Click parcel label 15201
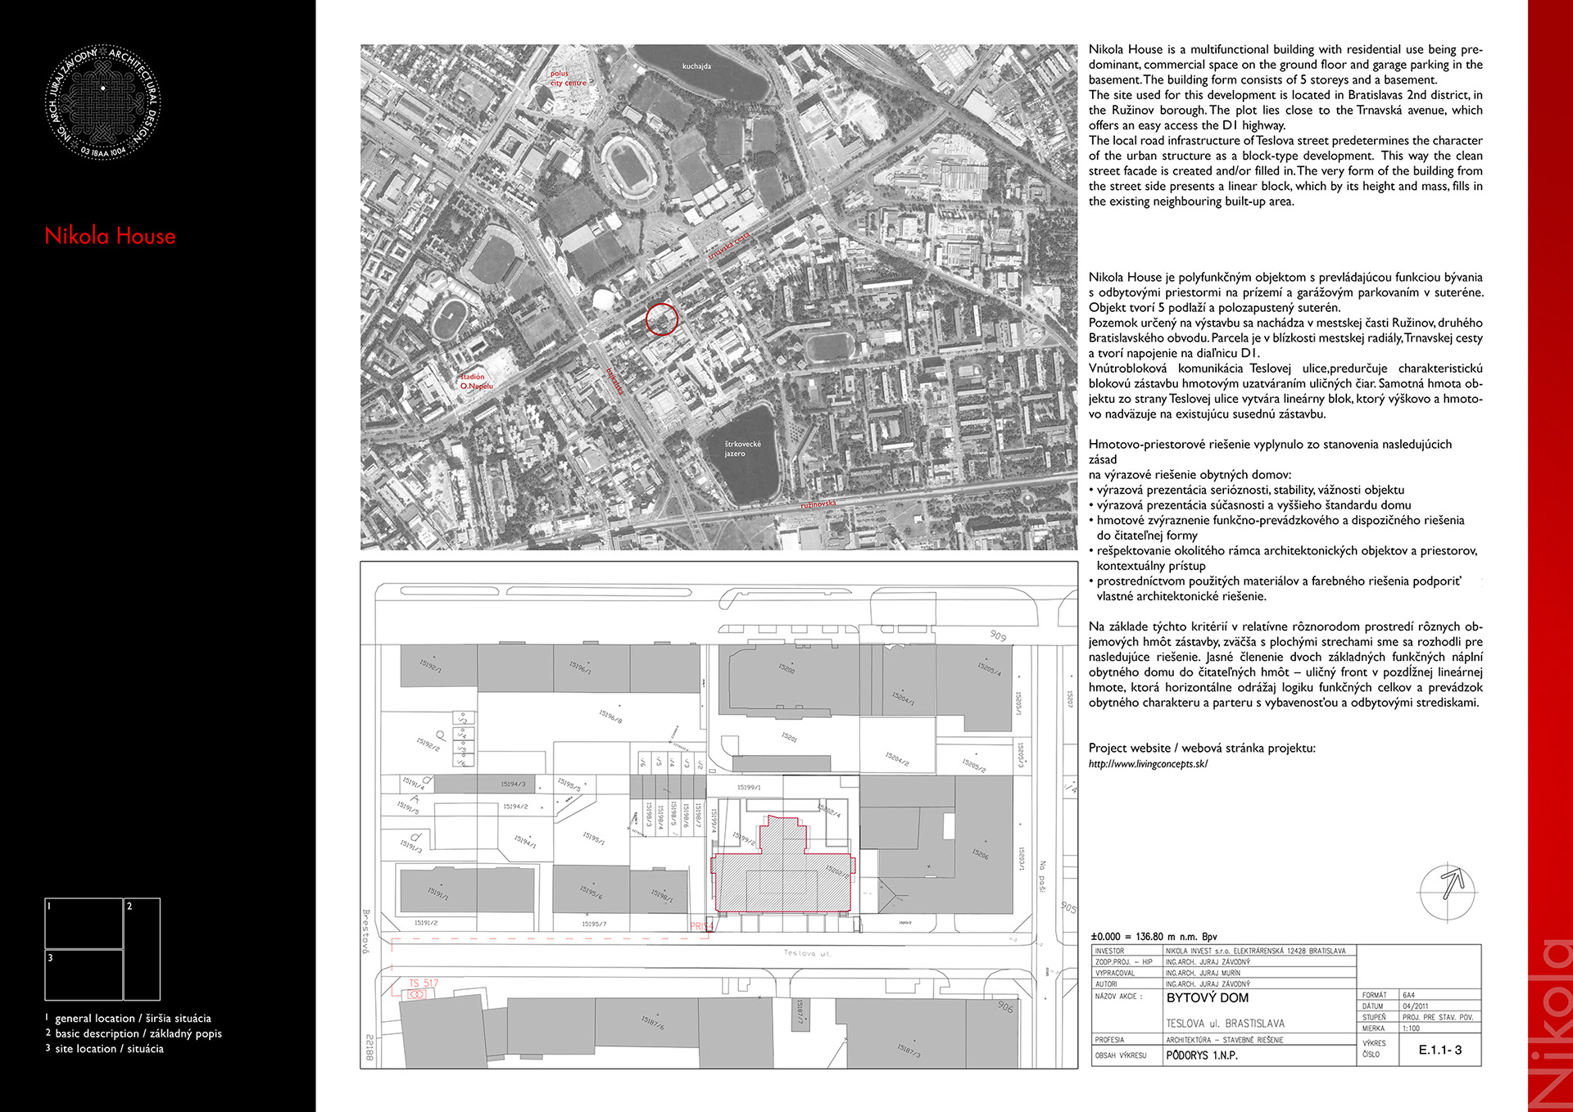The height and width of the screenshot is (1112, 1573). [789, 737]
